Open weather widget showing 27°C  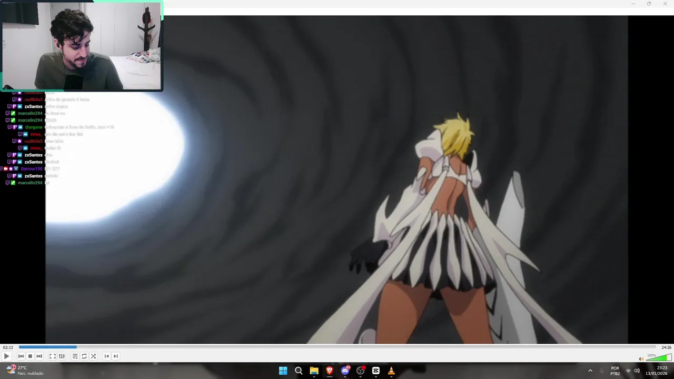(x=24, y=371)
